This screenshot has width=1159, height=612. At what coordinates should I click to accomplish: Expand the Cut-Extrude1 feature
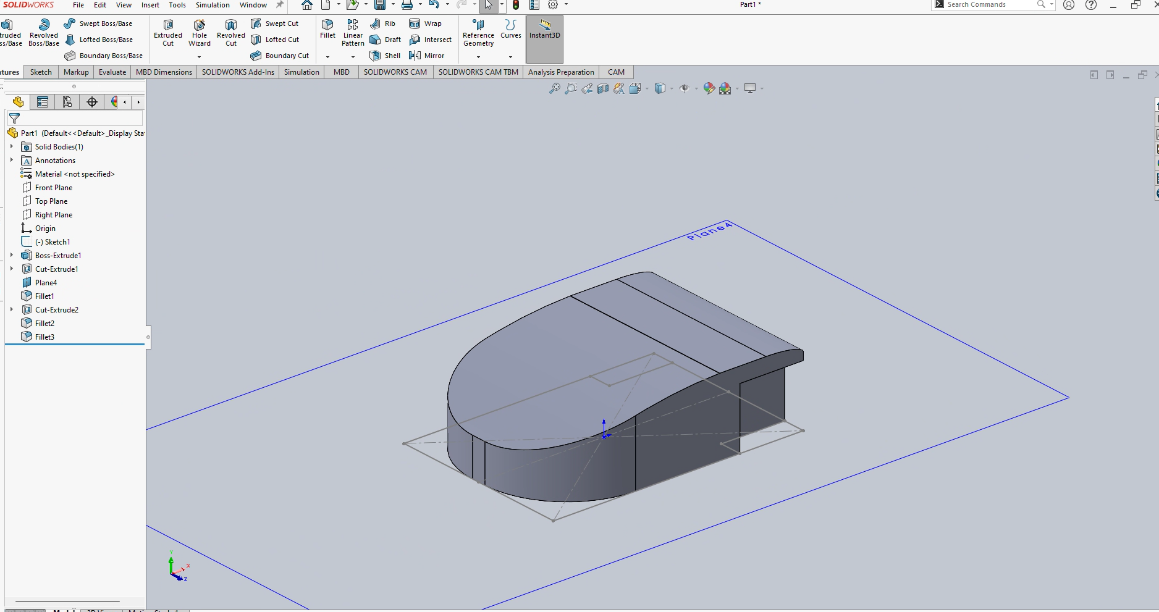click(12, 269)
